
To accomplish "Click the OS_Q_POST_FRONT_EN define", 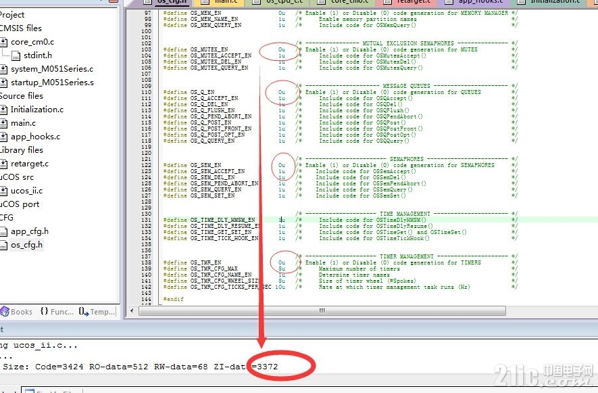I will 207,129.
